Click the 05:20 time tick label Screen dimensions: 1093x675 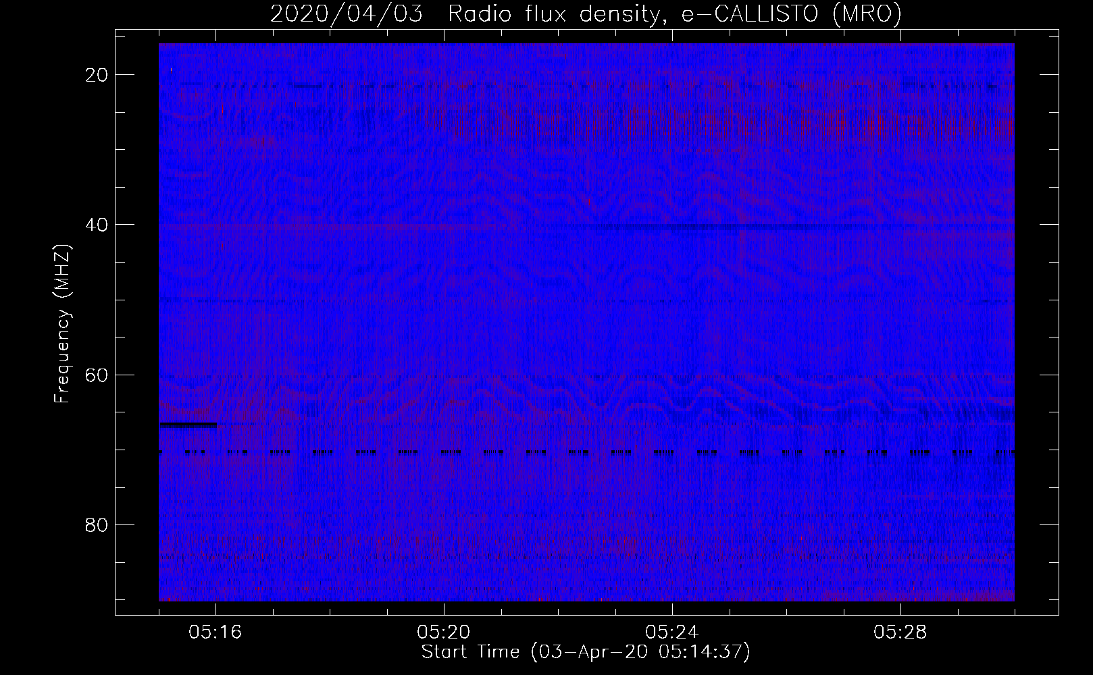point(444,632)
